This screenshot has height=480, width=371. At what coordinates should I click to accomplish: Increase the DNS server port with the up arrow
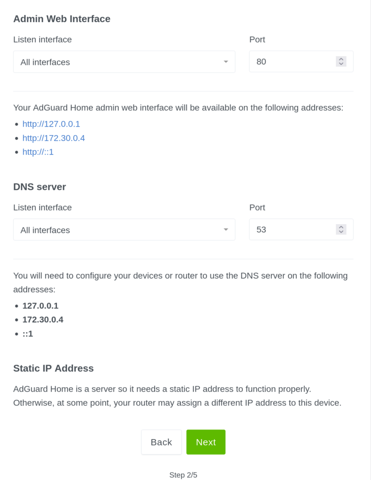[341, 227]
